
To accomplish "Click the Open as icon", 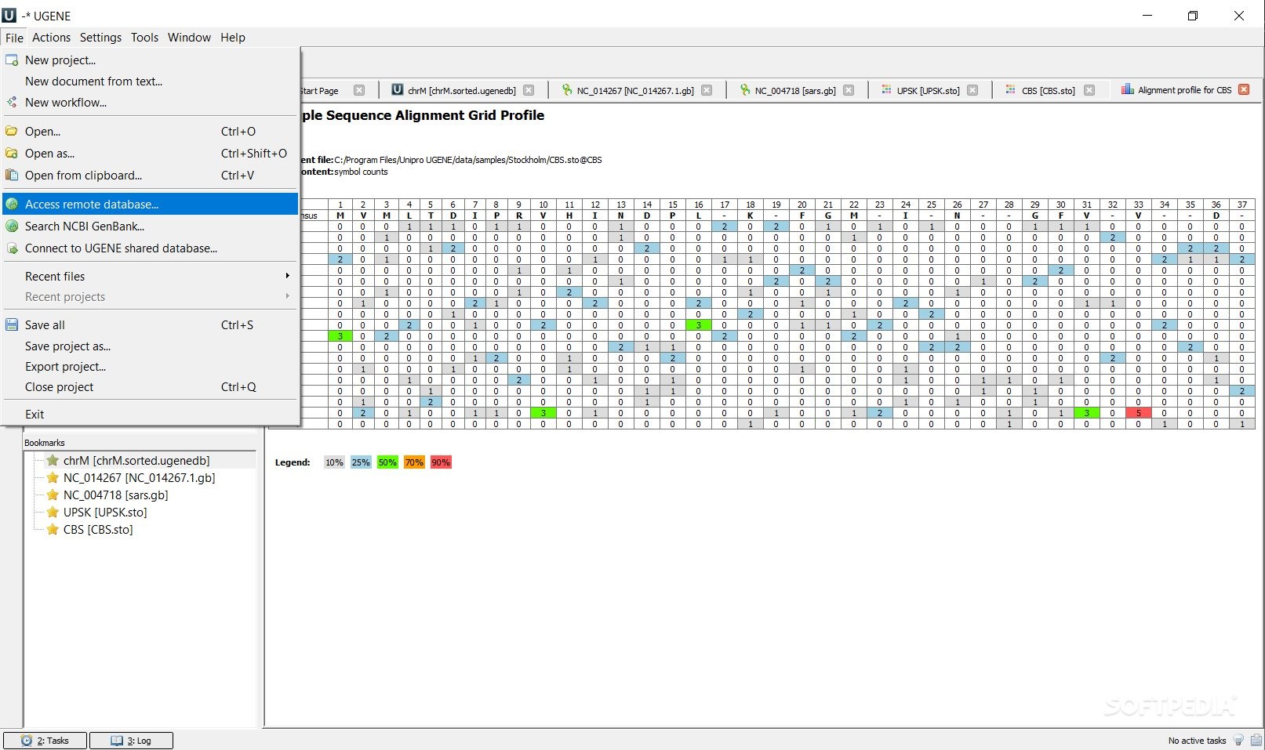I will [x=12, y=154].
